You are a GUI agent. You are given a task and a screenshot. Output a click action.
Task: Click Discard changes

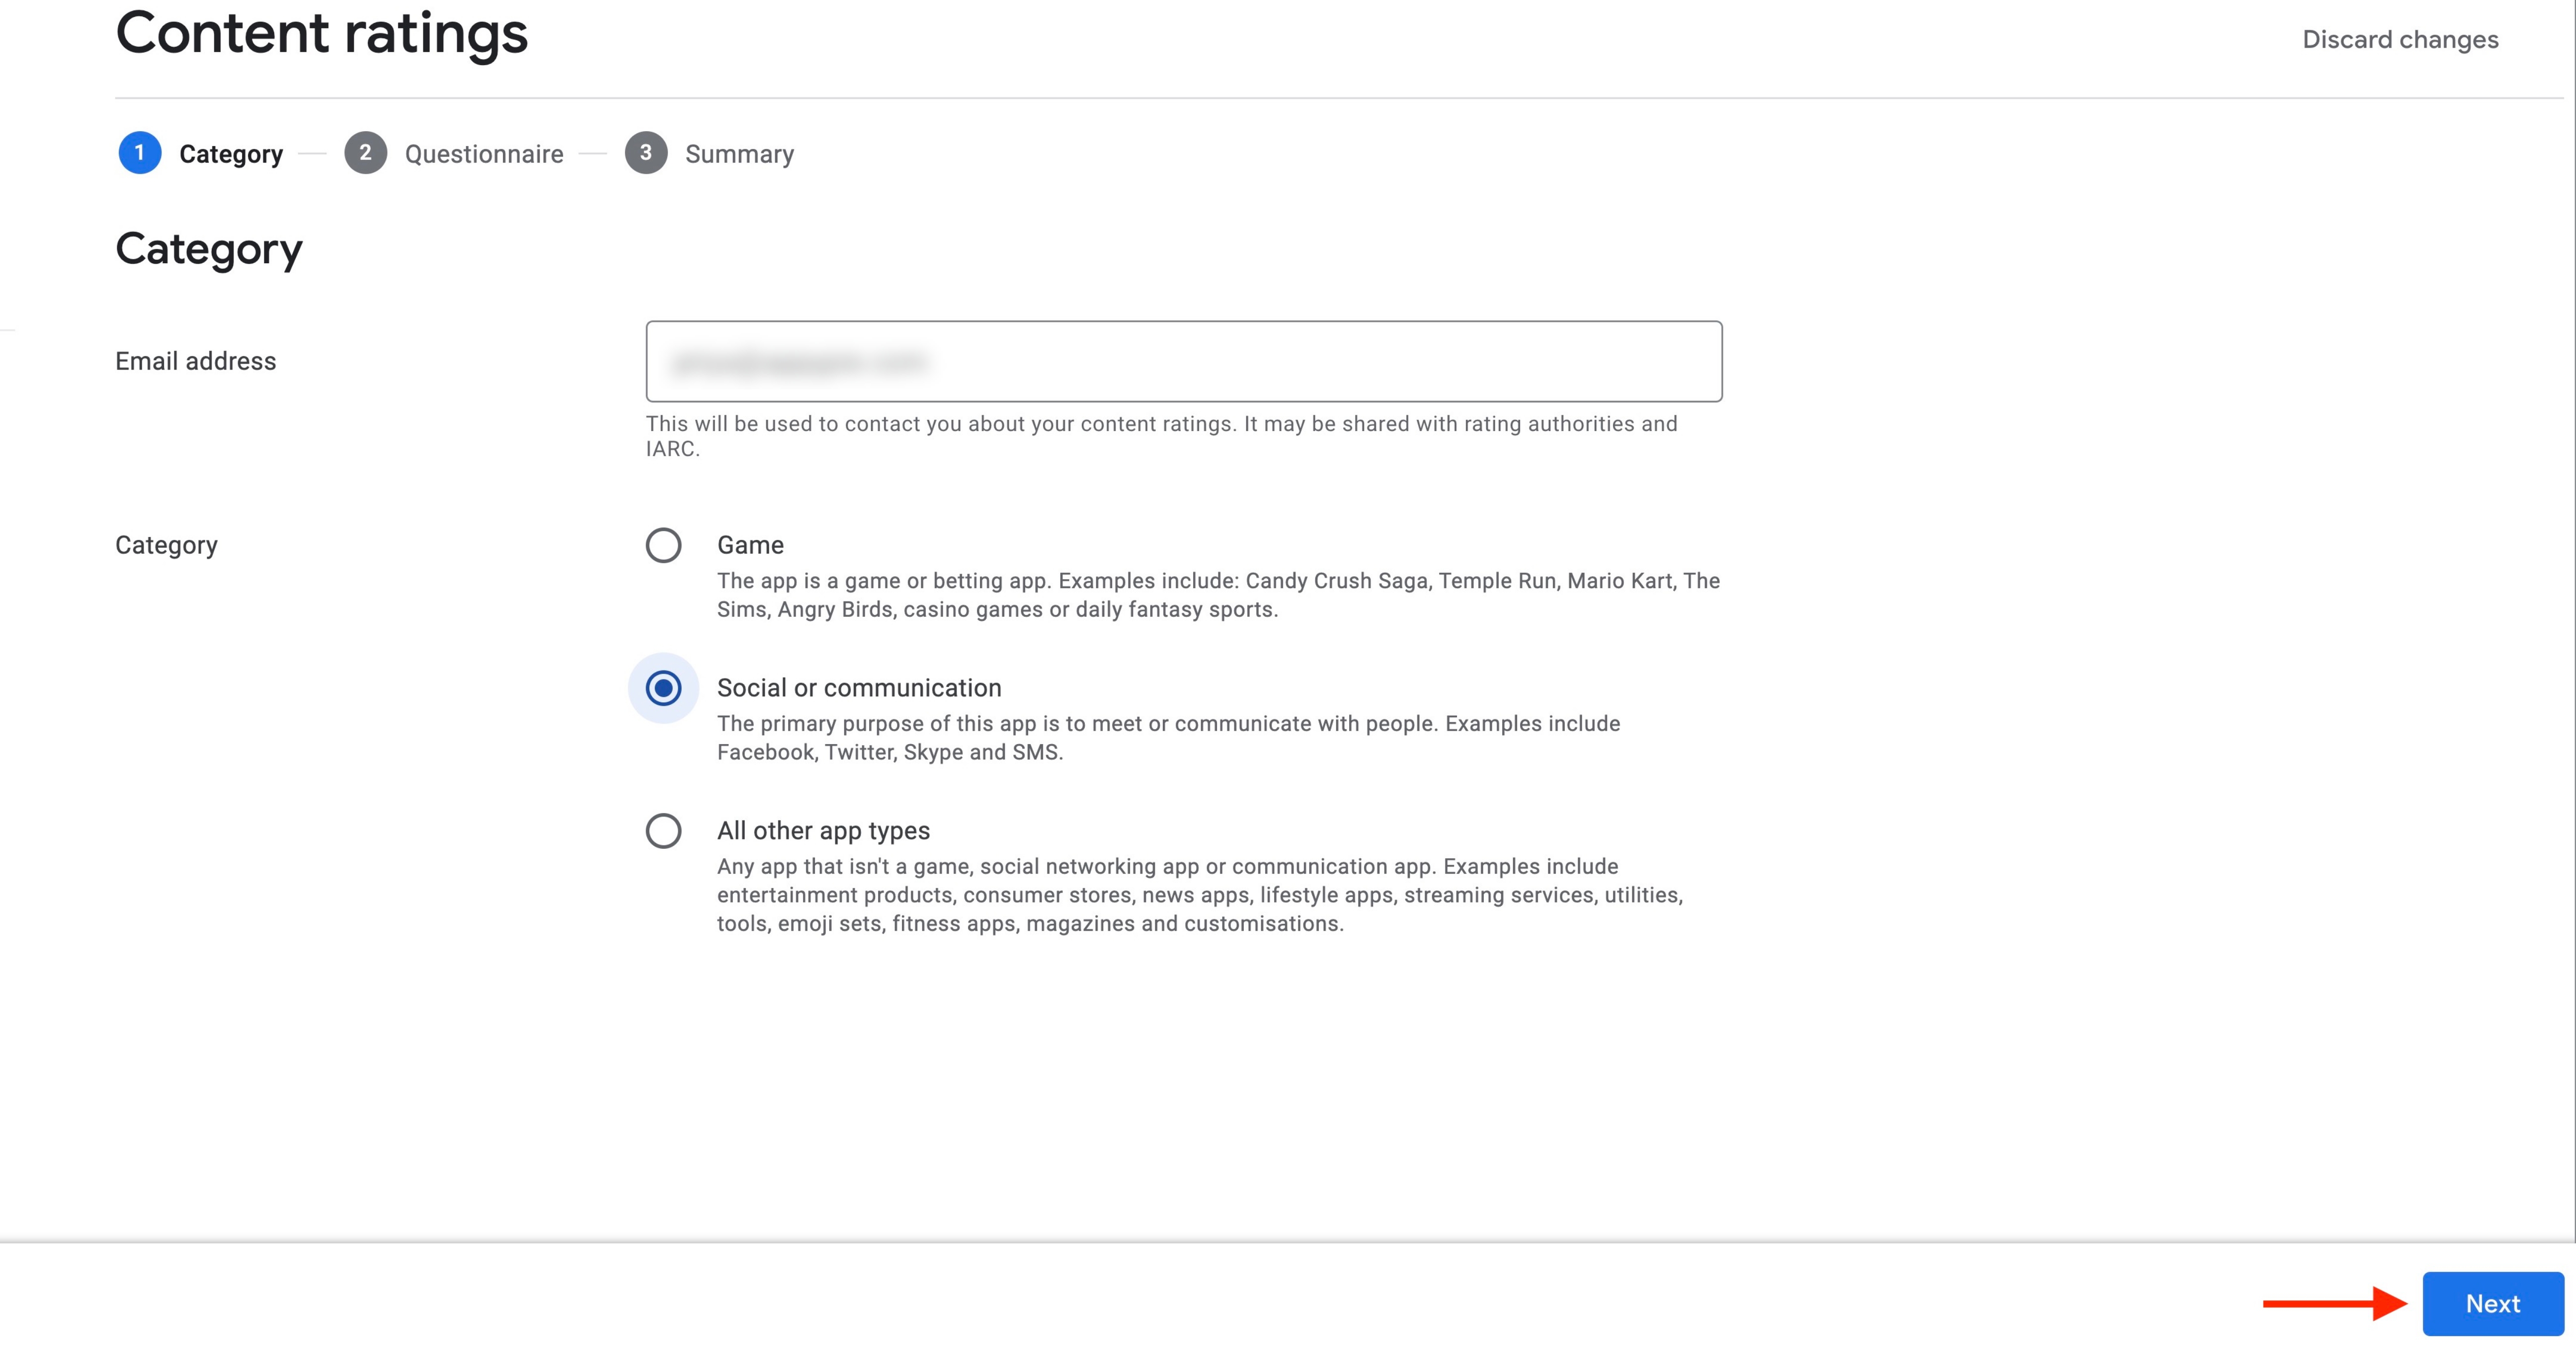tap(2400, 40)
